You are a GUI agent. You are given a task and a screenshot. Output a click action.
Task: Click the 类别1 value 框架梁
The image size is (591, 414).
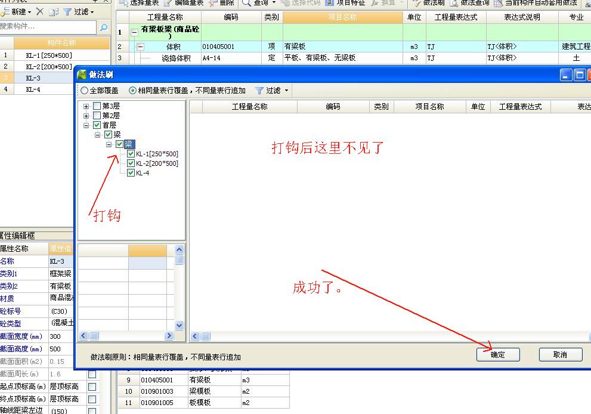[61, 274]
